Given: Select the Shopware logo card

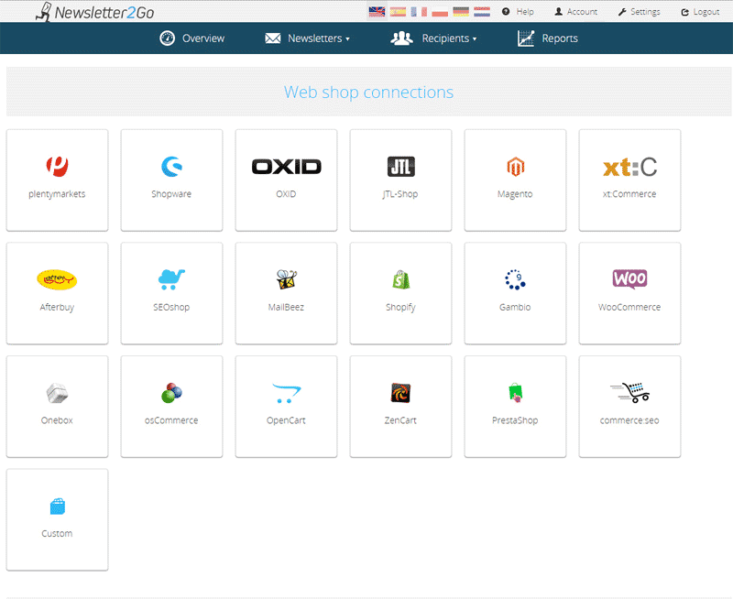Looking at the screenshot, I should pyautogui.click(x=171, y=180).
